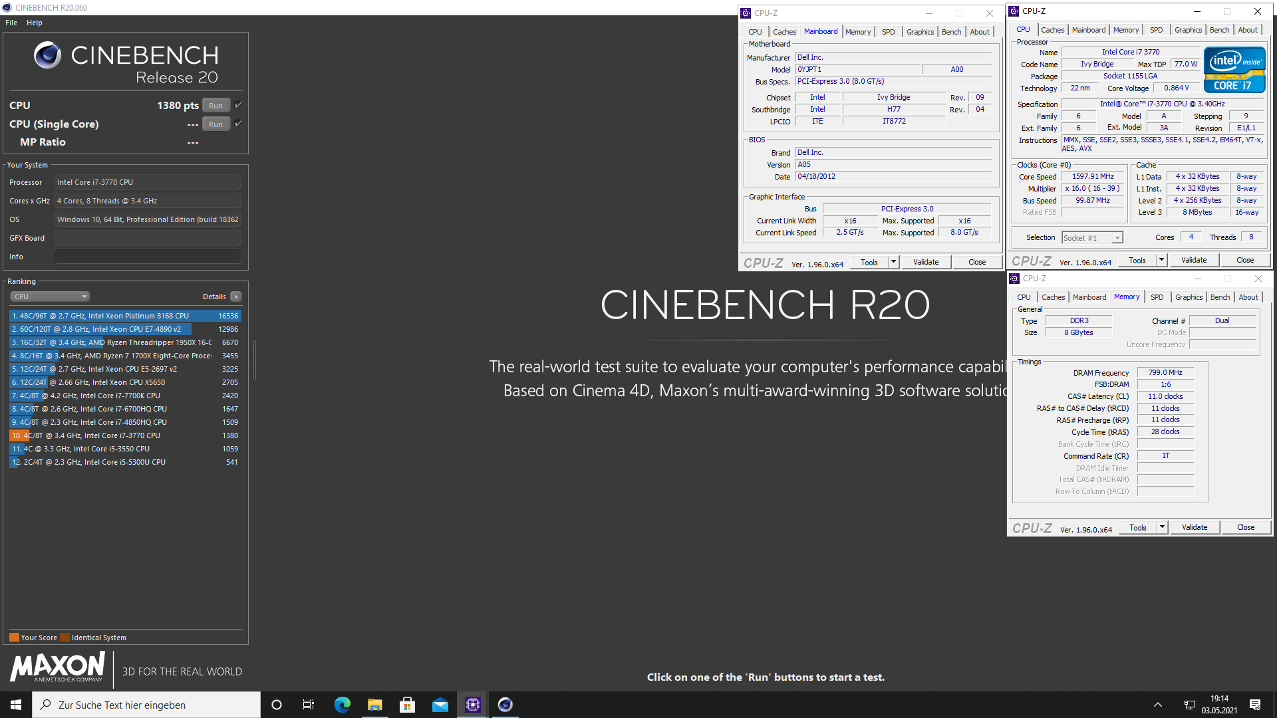Viewport: 1277px width, 718px height.
Task: Click the Cinebench logo sphere icon
Action: point(48,55)
